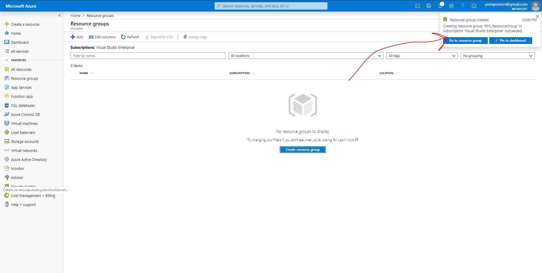This screenshot has height=273, width=542.
Task: Open the All locations dropdown
Action: coord(306,56)
